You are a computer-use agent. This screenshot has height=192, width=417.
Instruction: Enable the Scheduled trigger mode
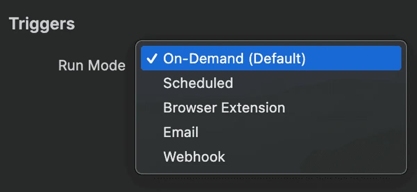198,83
